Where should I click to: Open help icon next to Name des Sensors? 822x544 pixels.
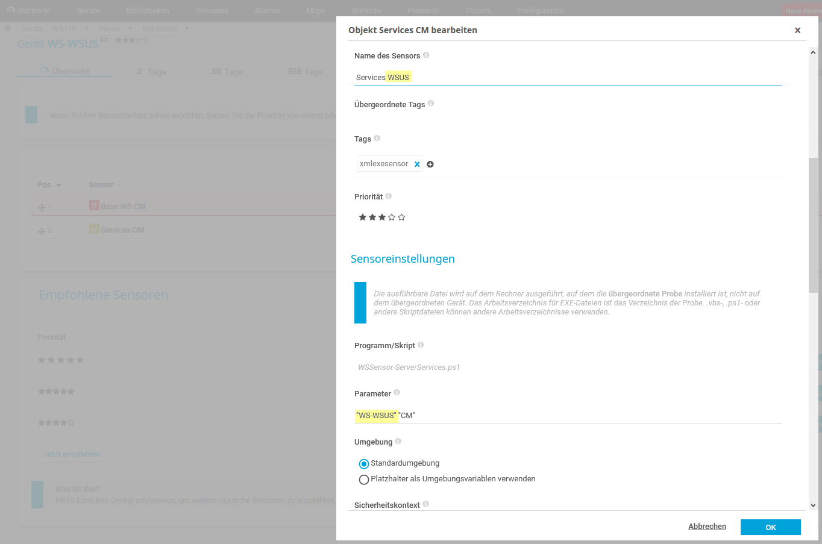426,55
